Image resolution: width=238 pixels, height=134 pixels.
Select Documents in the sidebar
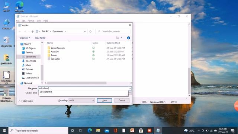coord(29,57)
